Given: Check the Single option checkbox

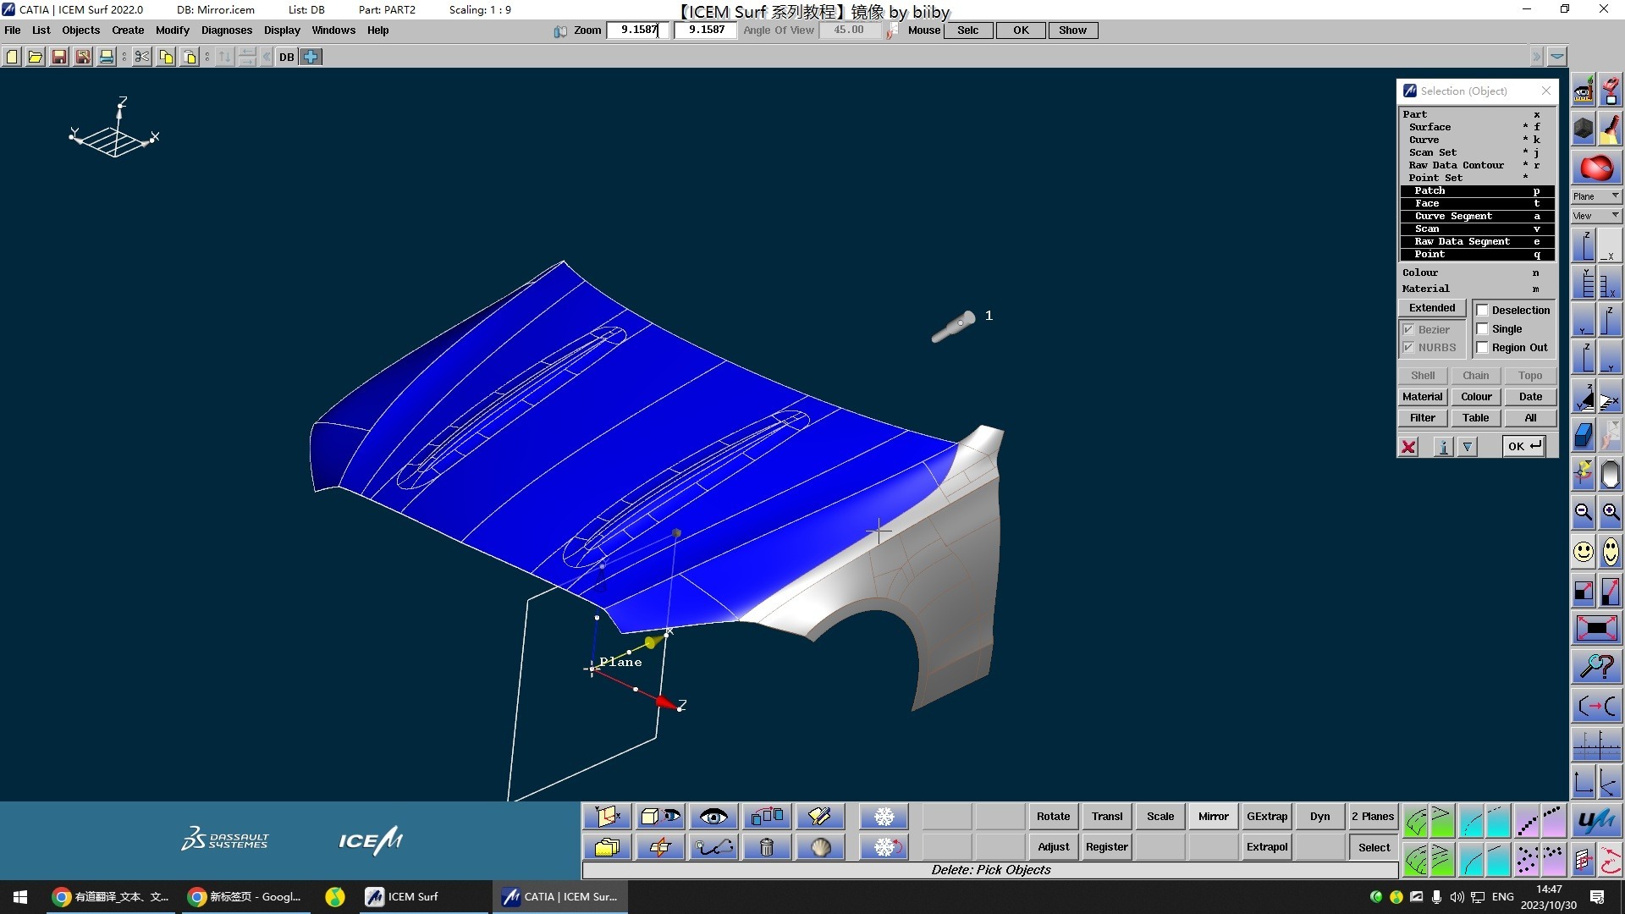Looking at the screenshot, I should 1482,329.
